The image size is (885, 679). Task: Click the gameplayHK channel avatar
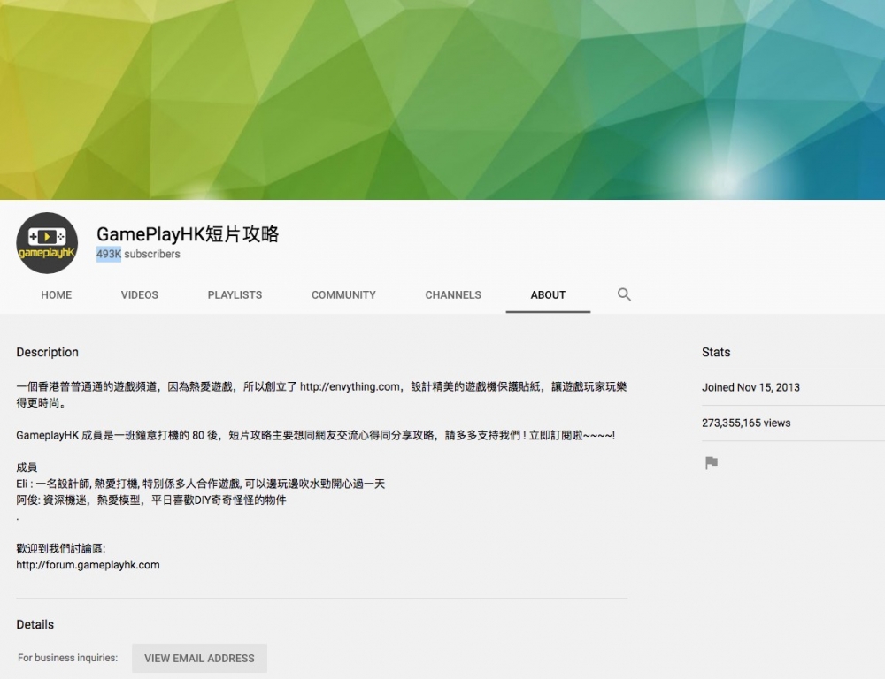tap(47, 243)
